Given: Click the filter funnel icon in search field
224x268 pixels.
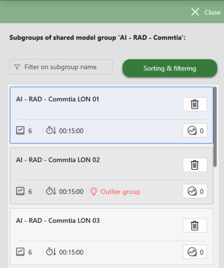Looking at the screenshot, I should coord(17,67).
